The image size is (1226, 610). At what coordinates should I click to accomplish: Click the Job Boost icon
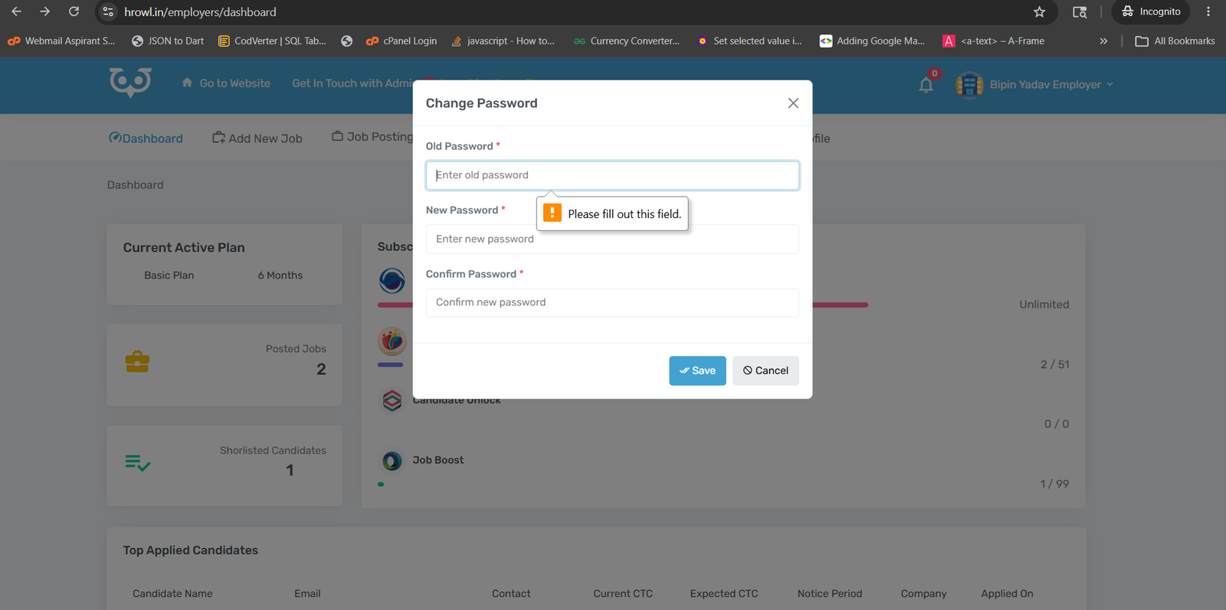coord(392,461)
